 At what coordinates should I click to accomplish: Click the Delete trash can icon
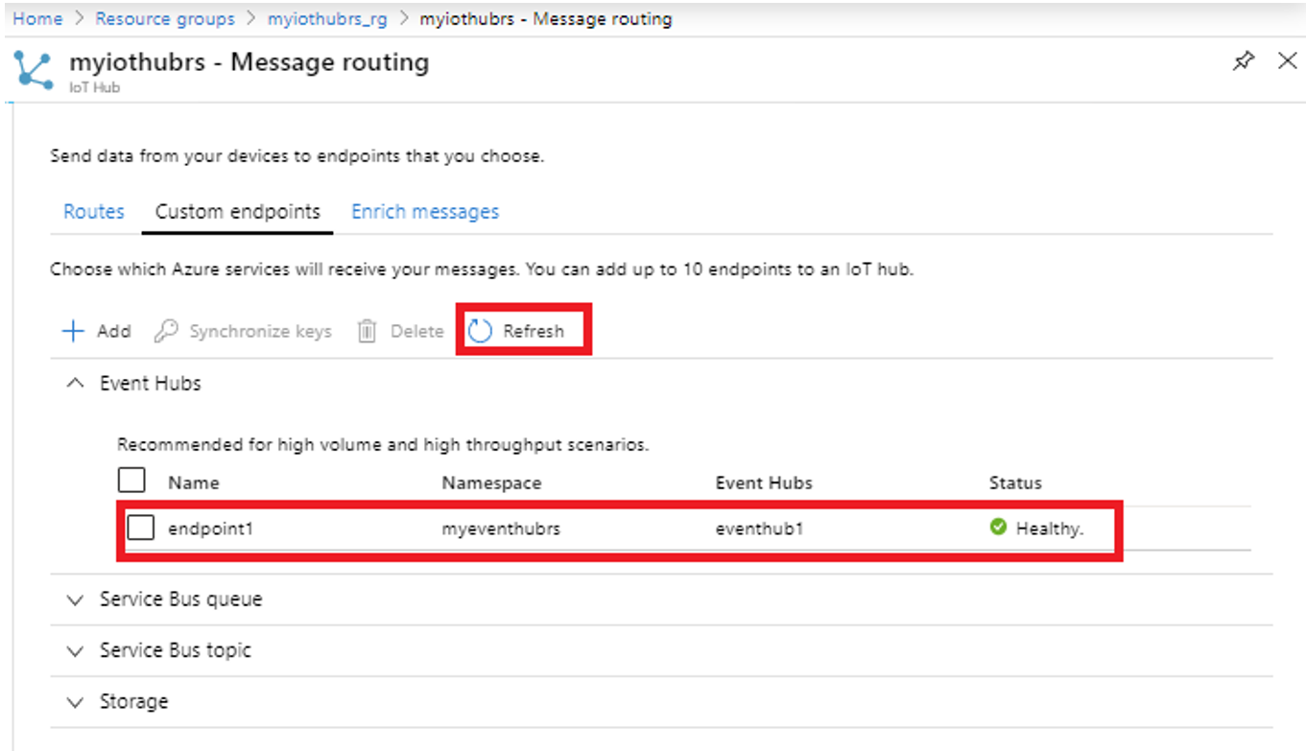(367, 331)
